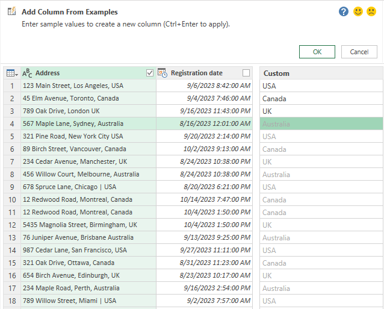The image size is (384, 309).
Task: Click suggested Canada value in row 6
Action: (321, 149)
